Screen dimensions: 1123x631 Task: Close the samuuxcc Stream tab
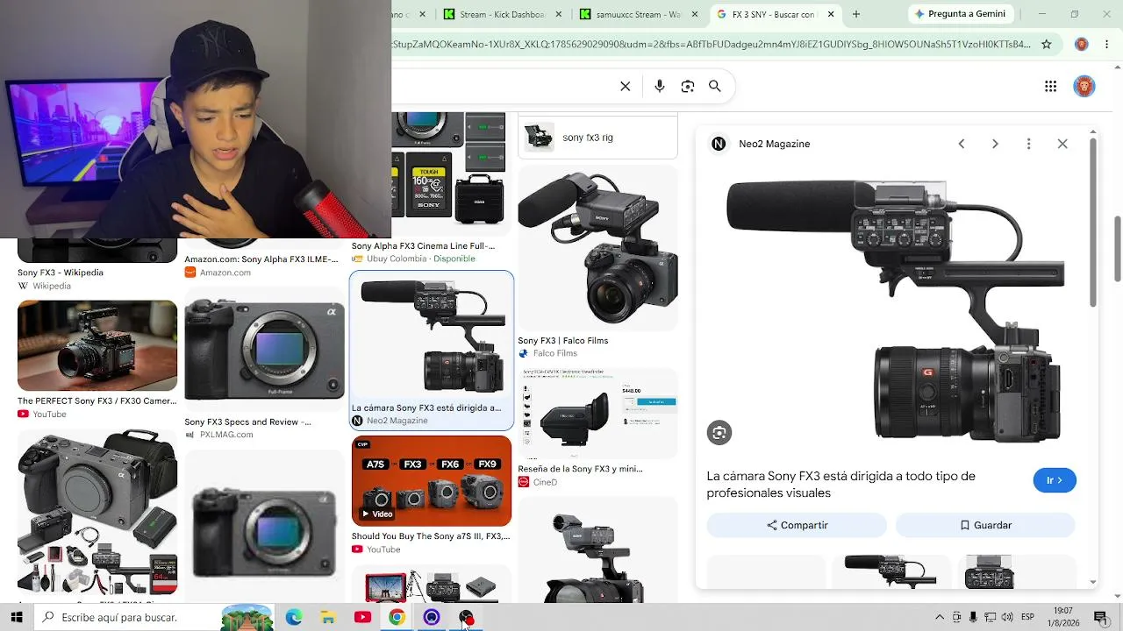695,14
